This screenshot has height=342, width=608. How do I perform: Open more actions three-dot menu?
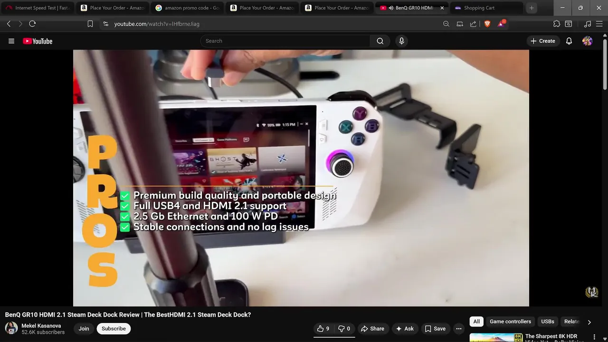coord(458,329)
